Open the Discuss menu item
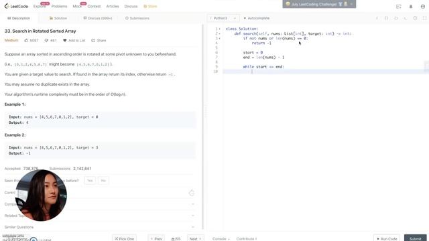This screenshot has height=241, width=429. point(131,6)
